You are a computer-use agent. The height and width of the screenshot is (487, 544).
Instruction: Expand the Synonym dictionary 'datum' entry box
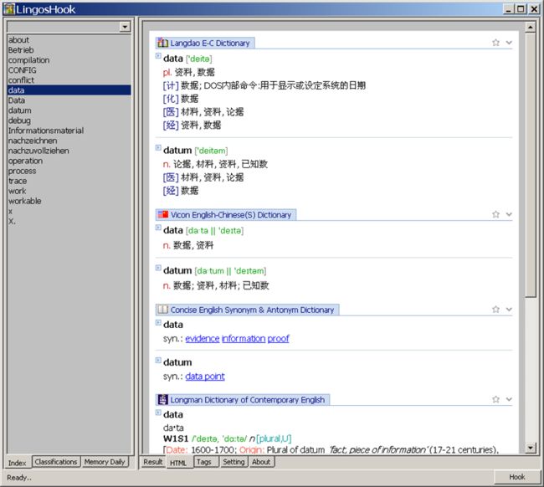click(158, 360)
